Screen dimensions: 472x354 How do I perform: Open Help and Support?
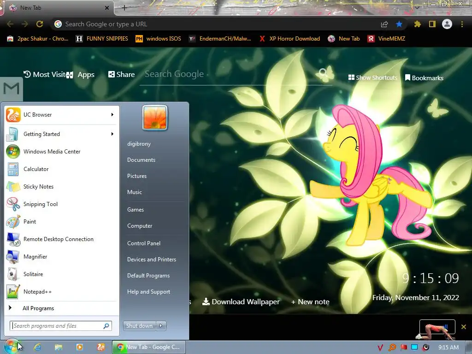point(148,292)
